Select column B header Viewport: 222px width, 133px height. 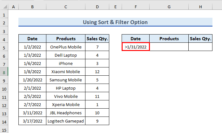(x=32, y=7)
